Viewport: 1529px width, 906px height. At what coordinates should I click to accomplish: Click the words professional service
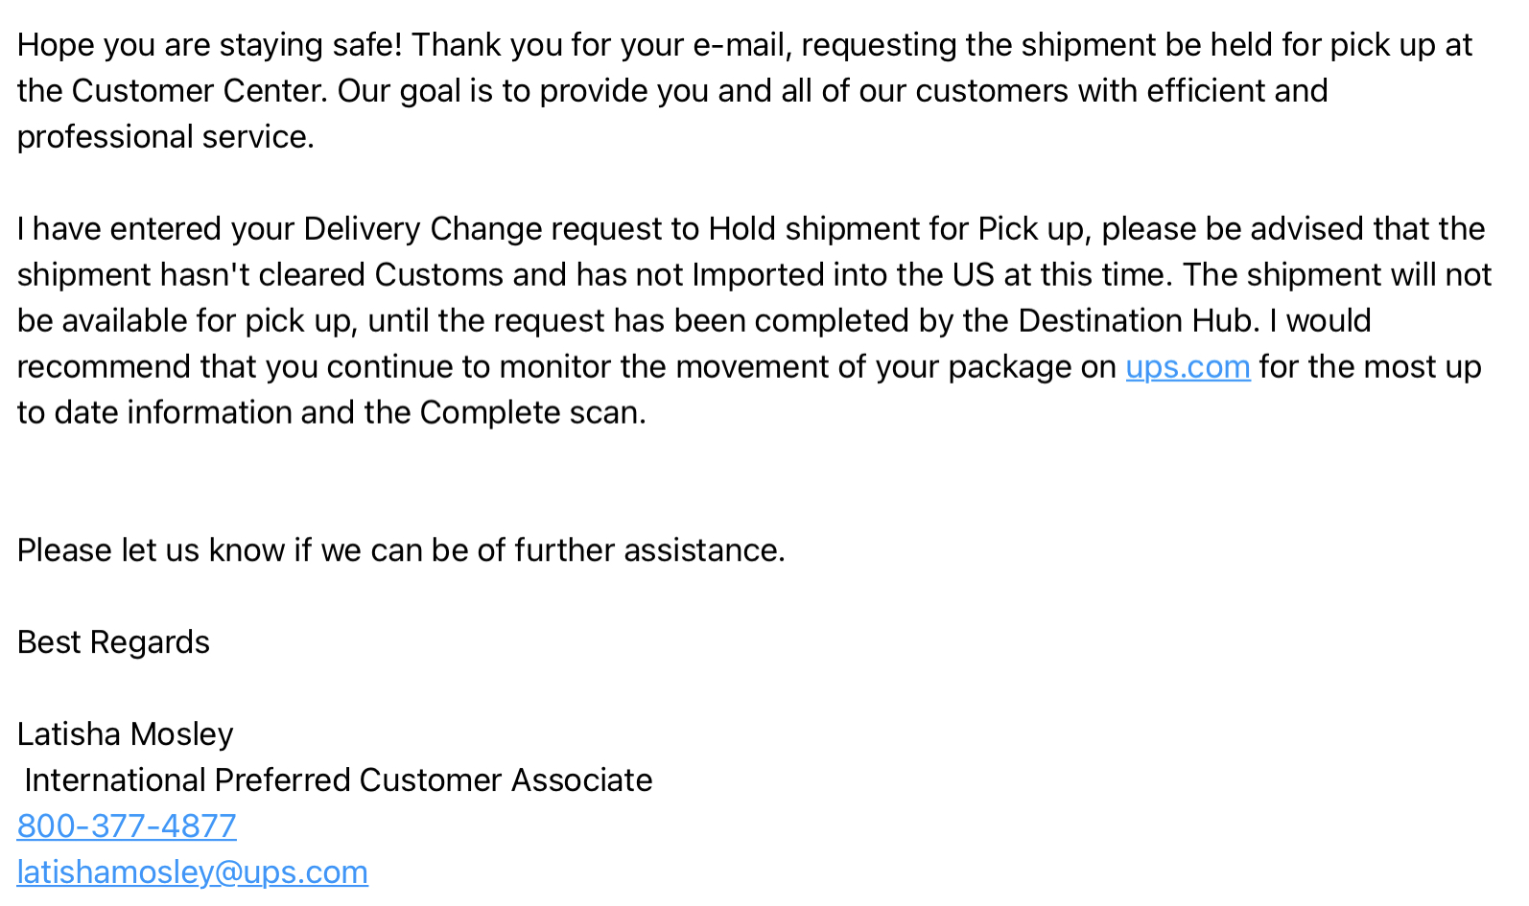[166, 137]
